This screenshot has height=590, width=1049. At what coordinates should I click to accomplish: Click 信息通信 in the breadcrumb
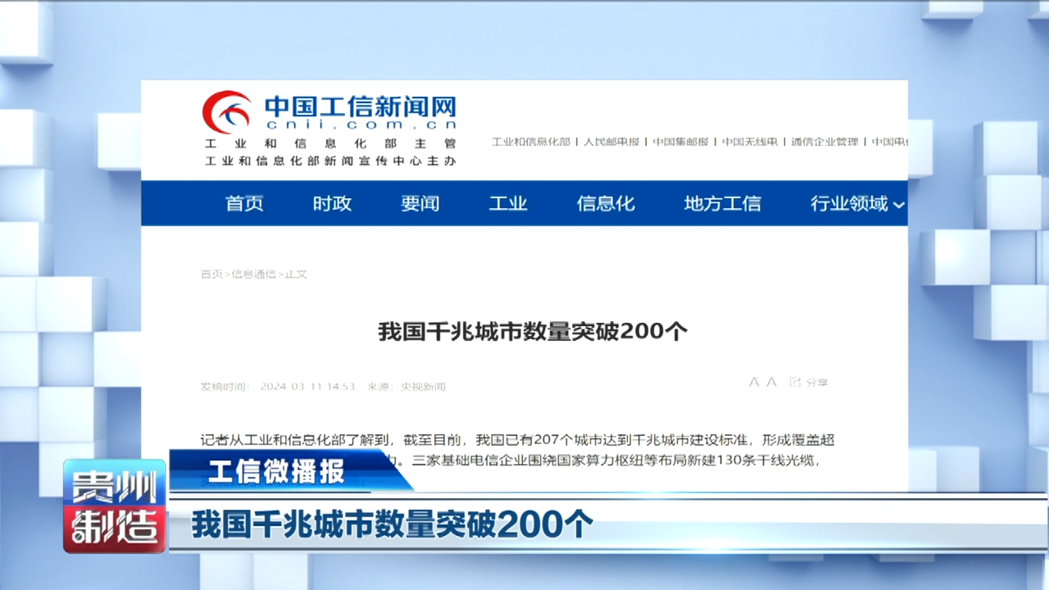(x=254, y=274)
